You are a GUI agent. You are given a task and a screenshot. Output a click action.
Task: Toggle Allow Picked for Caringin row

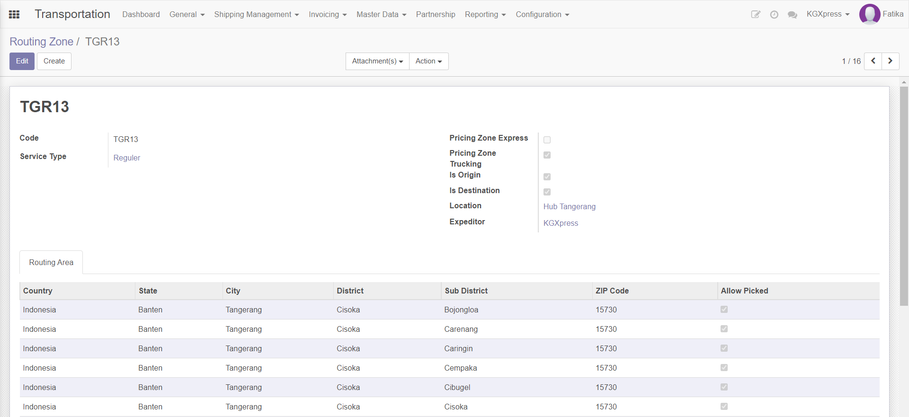[724, 348]
